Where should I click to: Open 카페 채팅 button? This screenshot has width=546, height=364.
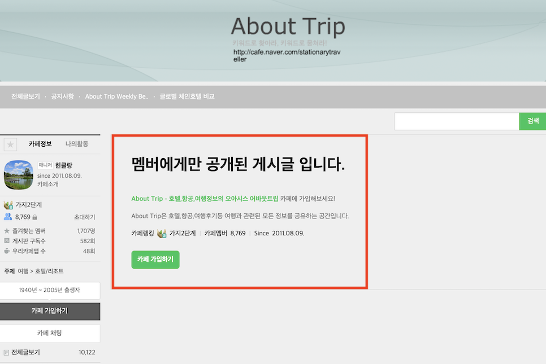tap(50, 333)
